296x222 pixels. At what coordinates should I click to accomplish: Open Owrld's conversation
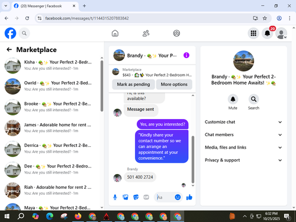(x=52, y=86)
